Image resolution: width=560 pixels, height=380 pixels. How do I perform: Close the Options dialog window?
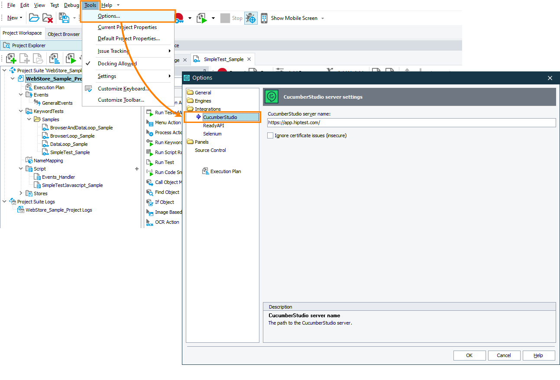[x=550, y=78]
